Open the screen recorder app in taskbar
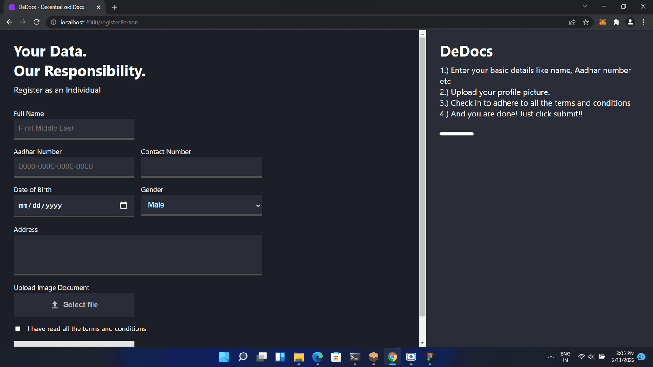This screenshot has width=653, height=367. click(411, 357)
